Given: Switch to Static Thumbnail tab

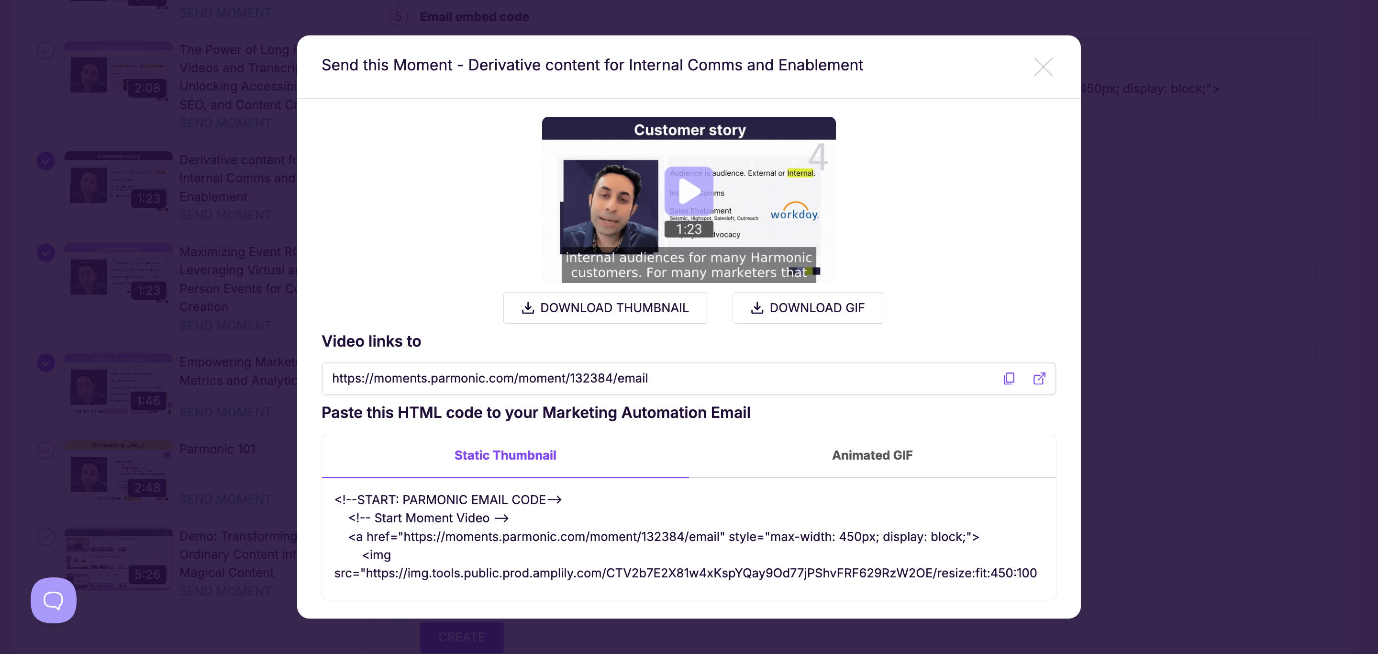Looking at the screenshot, I should coord(505,455).
